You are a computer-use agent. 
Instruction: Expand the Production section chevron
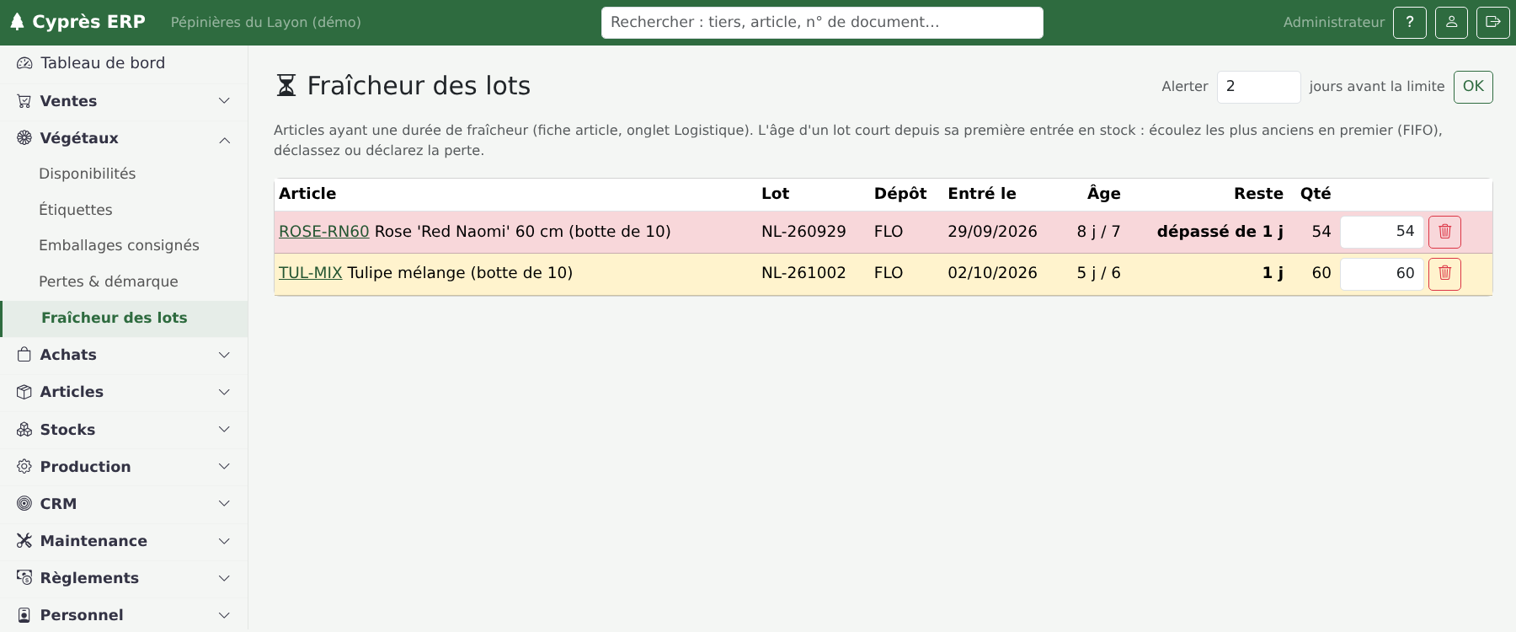click(224, 467)
